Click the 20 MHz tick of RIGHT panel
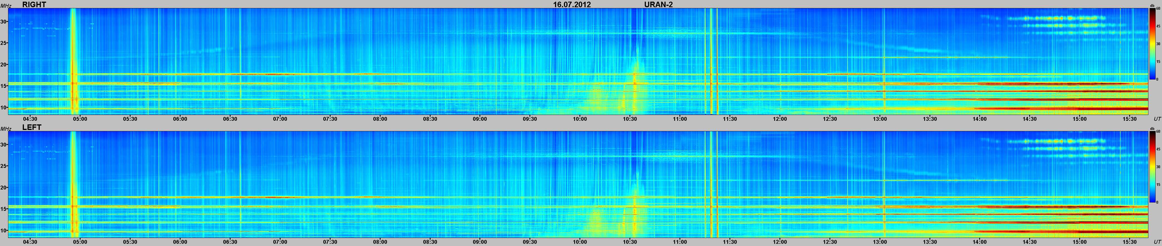 [4, 65]
